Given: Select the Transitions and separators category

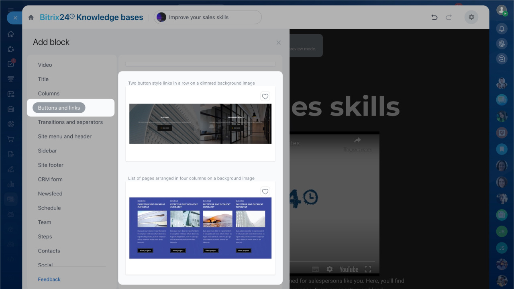Looking at the screenshot, I should (70, 122).
